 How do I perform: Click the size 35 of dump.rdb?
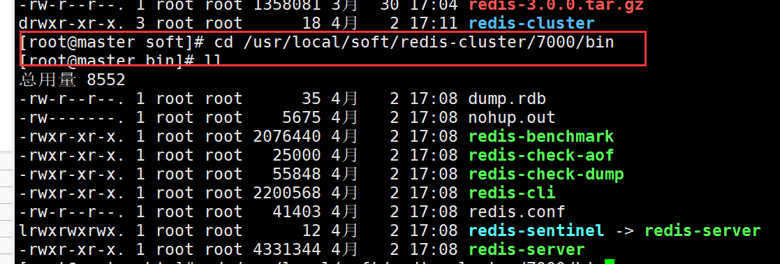(x=311, y=98)
